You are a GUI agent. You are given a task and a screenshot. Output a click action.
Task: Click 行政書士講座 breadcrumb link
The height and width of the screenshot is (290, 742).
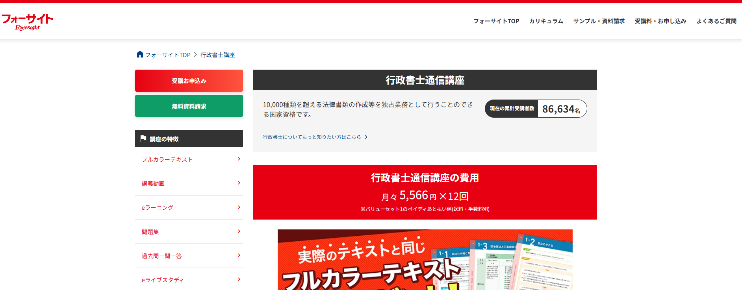pyautogui.click(x=218, y=55)
